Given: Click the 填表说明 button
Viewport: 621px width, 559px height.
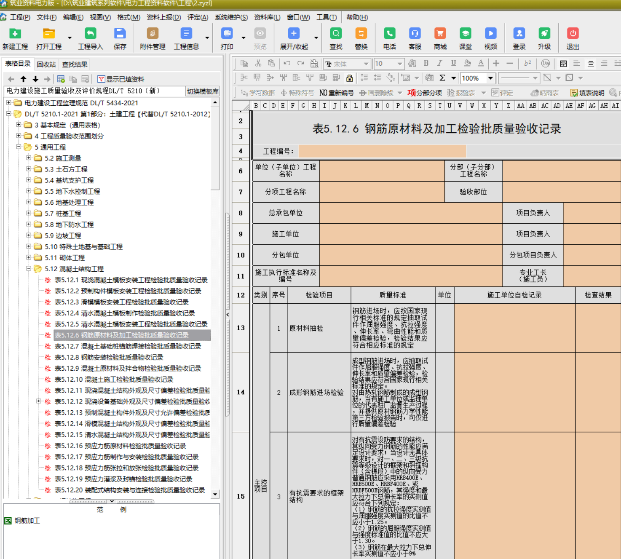Looking at the screenshot, I should tap(587, 93).
